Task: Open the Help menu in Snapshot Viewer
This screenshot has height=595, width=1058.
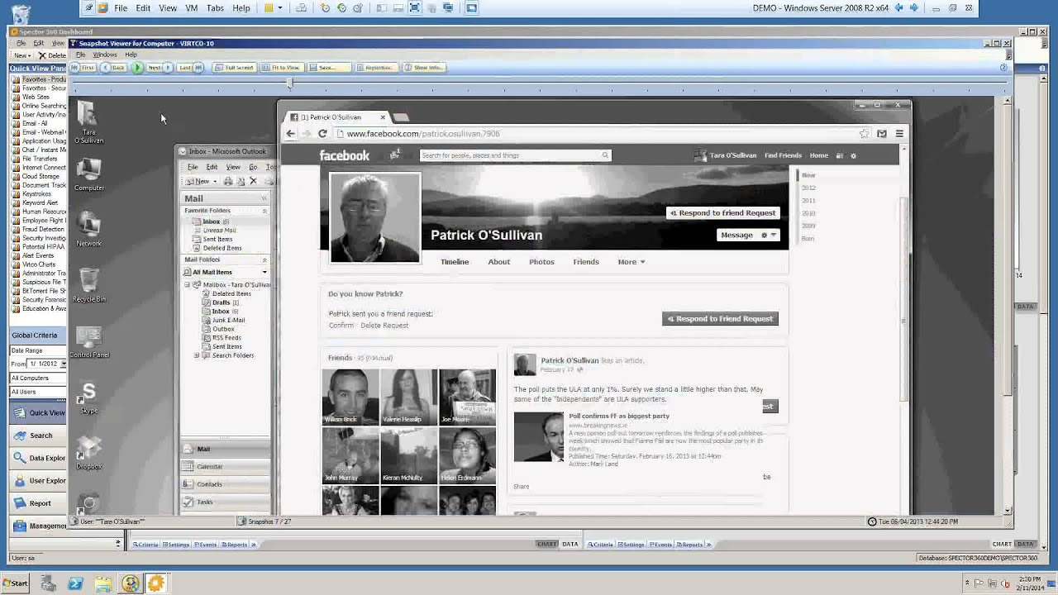Action: (x=131, y=55)
